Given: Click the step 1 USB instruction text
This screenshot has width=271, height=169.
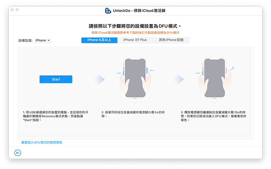Looking at the screenshot, I should pyautogui.click(x=56, y=116).
